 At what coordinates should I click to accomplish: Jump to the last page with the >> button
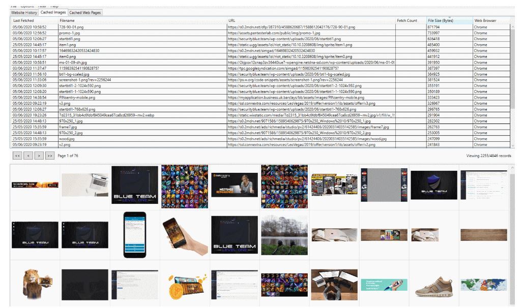point(50,156)
